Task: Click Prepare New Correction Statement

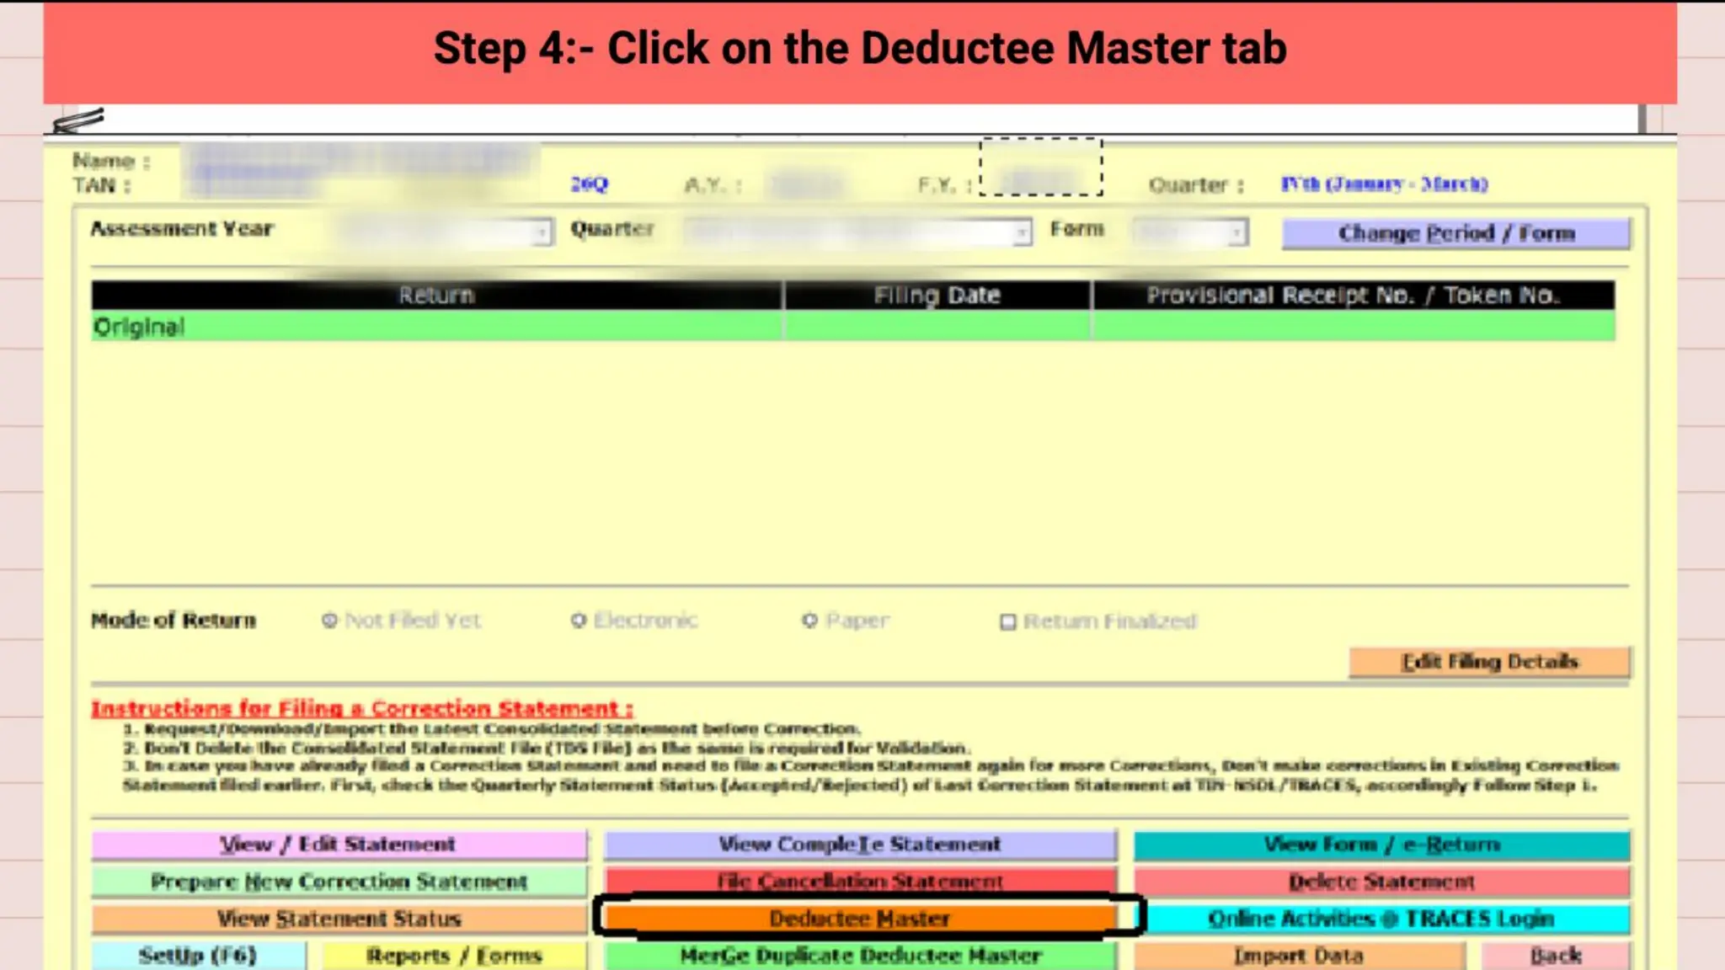Action: 339,882
